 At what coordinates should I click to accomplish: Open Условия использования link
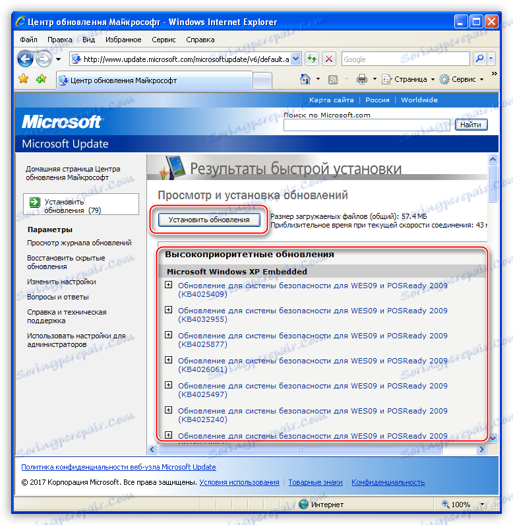tap(239, 483)
